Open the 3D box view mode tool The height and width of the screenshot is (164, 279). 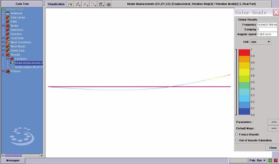[x=101, y=4]
